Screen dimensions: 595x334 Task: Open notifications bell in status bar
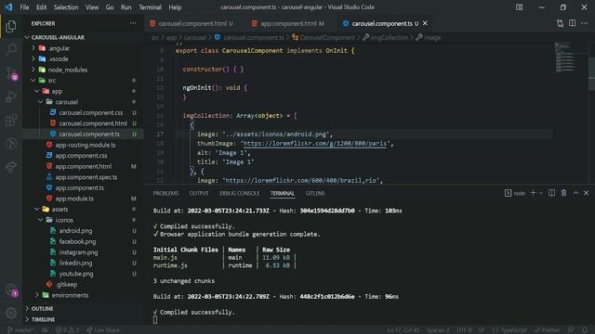coord(585,330)
